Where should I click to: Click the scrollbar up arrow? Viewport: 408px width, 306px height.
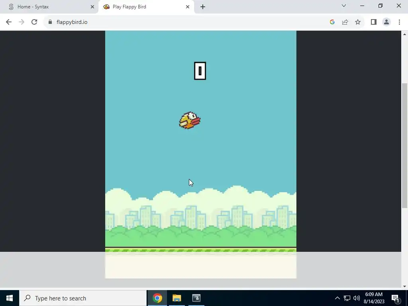point(404,34)
